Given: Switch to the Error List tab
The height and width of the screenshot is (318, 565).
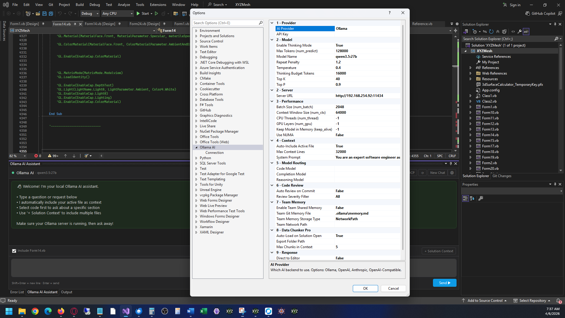Looking at the screenshot, I should 17,292.
